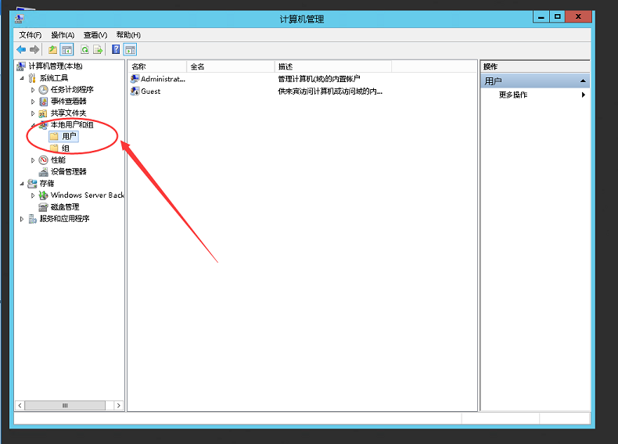Maximize the 计算机管理 window
This screenshot has width=618, height=444.
coord(557,16)
